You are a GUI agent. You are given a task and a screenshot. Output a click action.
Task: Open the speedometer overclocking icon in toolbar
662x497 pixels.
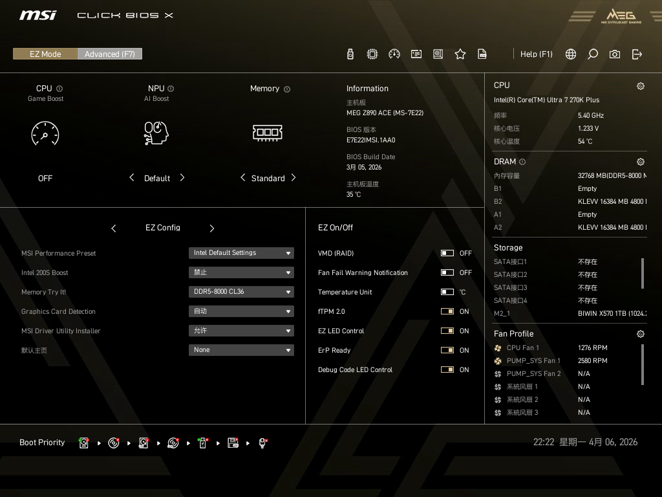tap(394, 54)
